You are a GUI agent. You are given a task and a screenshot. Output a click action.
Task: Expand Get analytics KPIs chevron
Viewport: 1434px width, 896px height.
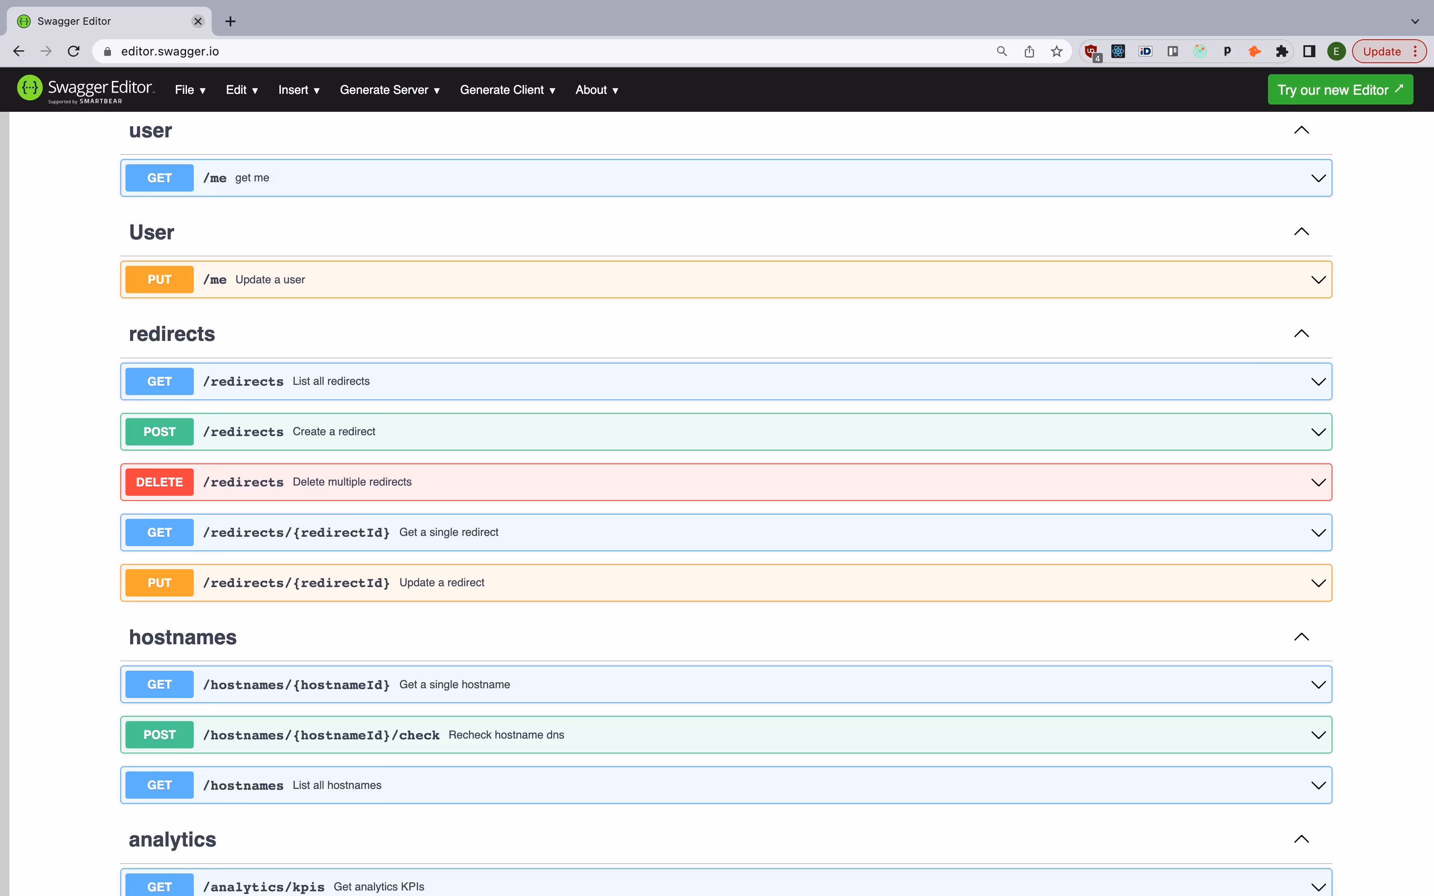tap(1318, 887)
